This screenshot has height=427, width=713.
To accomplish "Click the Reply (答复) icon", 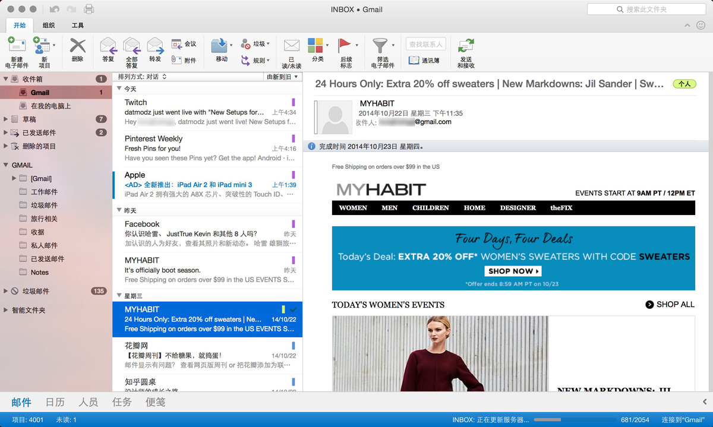I will [108, 46].
